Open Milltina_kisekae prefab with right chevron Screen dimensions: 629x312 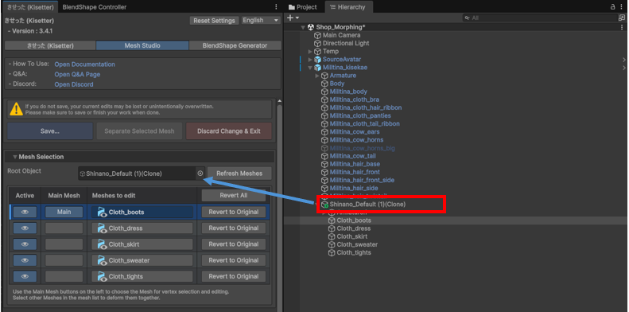623,68
